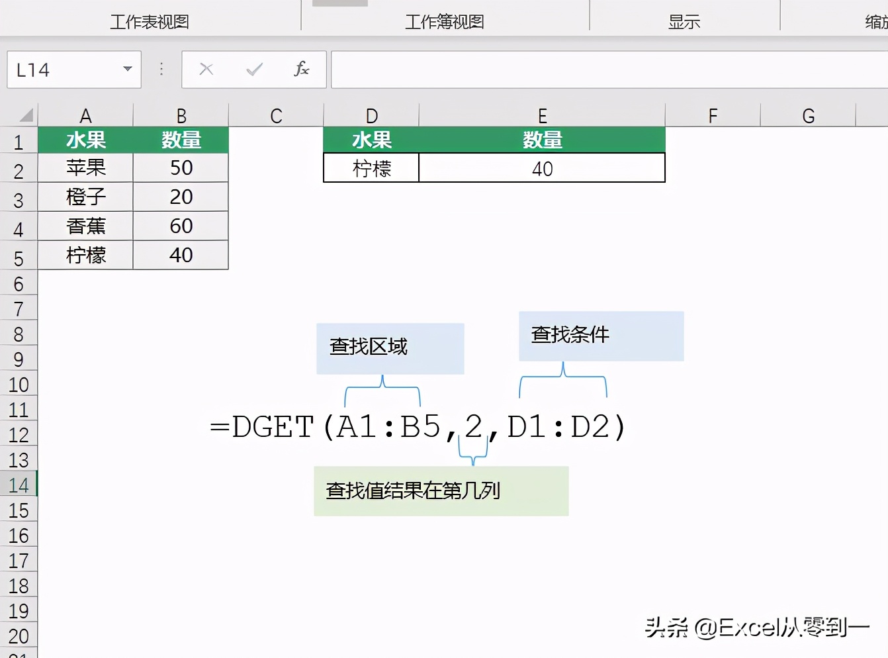Image resolution: width=888 pixels, height=658 pixels.
Task: Select row 14 header
Action: click(x=20, y=485)
